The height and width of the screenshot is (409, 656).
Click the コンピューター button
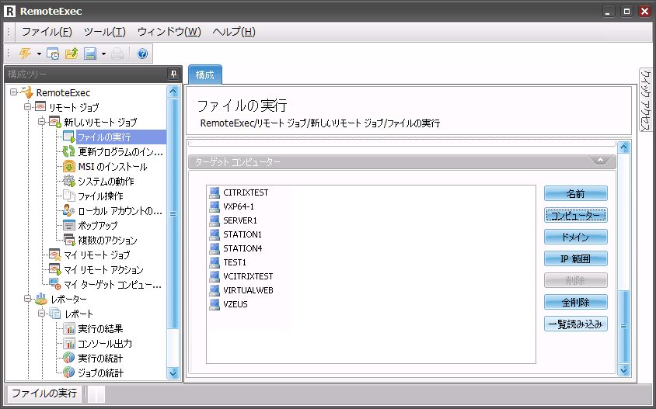coord(576,215)
